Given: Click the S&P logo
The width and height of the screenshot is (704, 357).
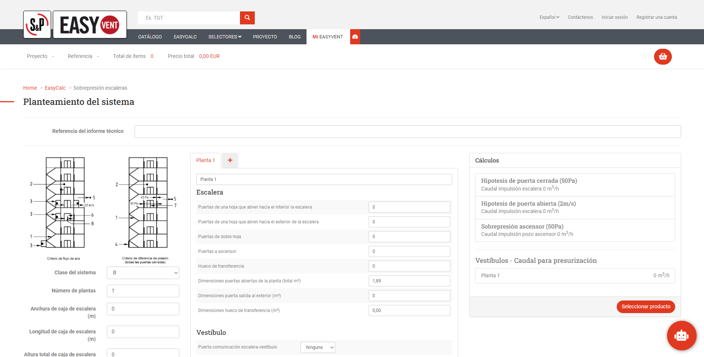Looking at the screenshot, I should tap(37, 25).
